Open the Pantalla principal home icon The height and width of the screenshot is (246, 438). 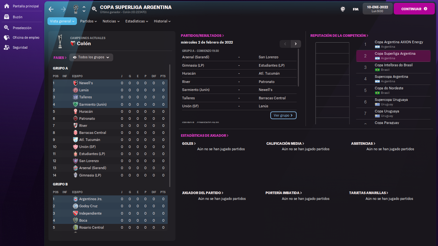click(6, 6)
